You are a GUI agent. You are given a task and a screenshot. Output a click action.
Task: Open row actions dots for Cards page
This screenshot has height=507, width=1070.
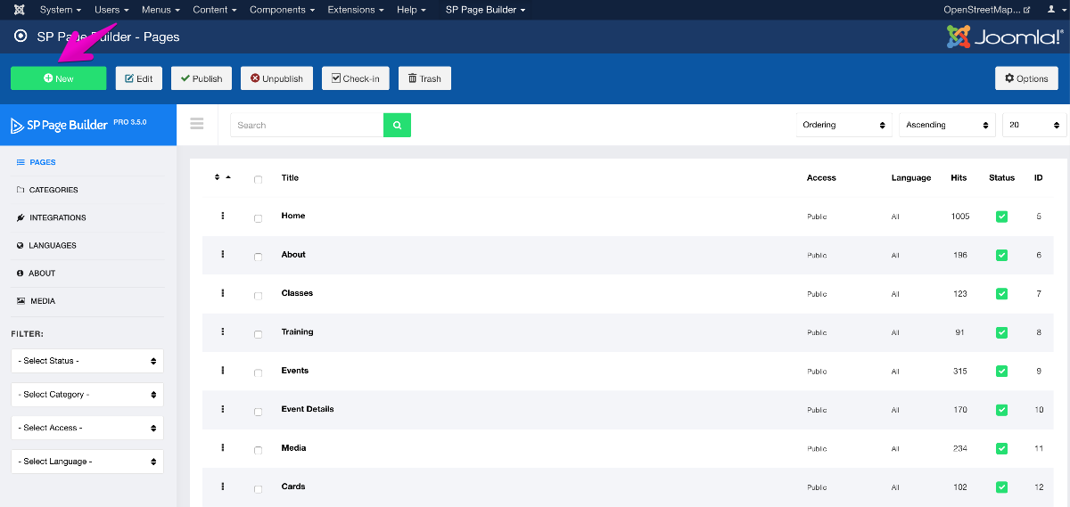[223, 487]
